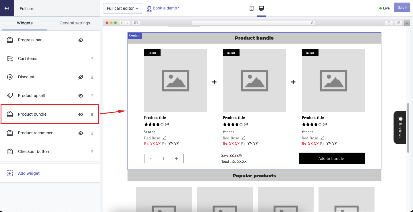Click the third product image placeholder
Viewport: 413px width, 212px height.
pos(333,81)
